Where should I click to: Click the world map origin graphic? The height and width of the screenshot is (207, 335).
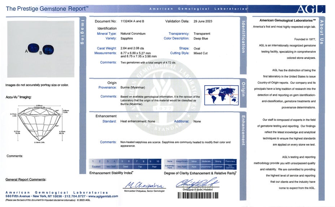221,95
